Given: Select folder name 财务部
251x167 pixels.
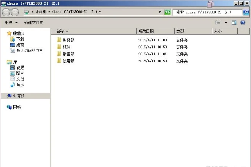Looking at the screenshot, I should click(x=68, y=40).
